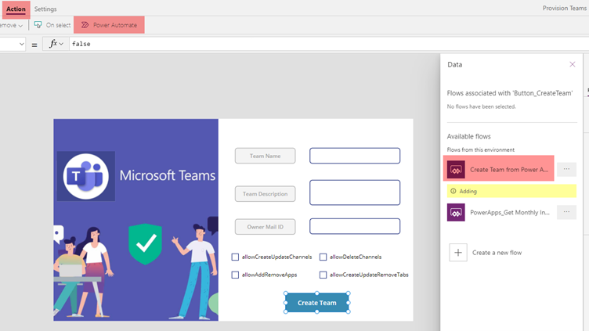This screenshot has width=589, height=331.
Task: Check allowDeleteChannels checkbox
Action: coord(323,257)
